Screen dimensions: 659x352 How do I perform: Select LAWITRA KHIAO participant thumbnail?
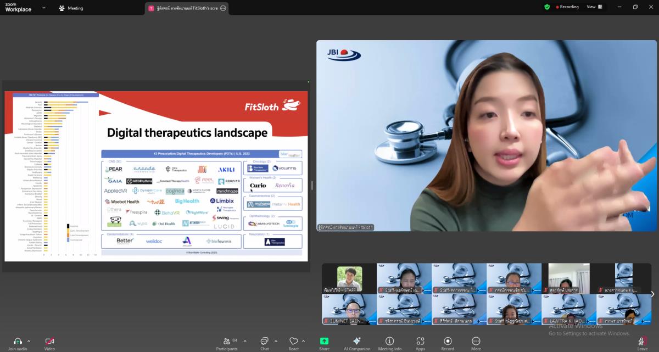tap(569, 310)
